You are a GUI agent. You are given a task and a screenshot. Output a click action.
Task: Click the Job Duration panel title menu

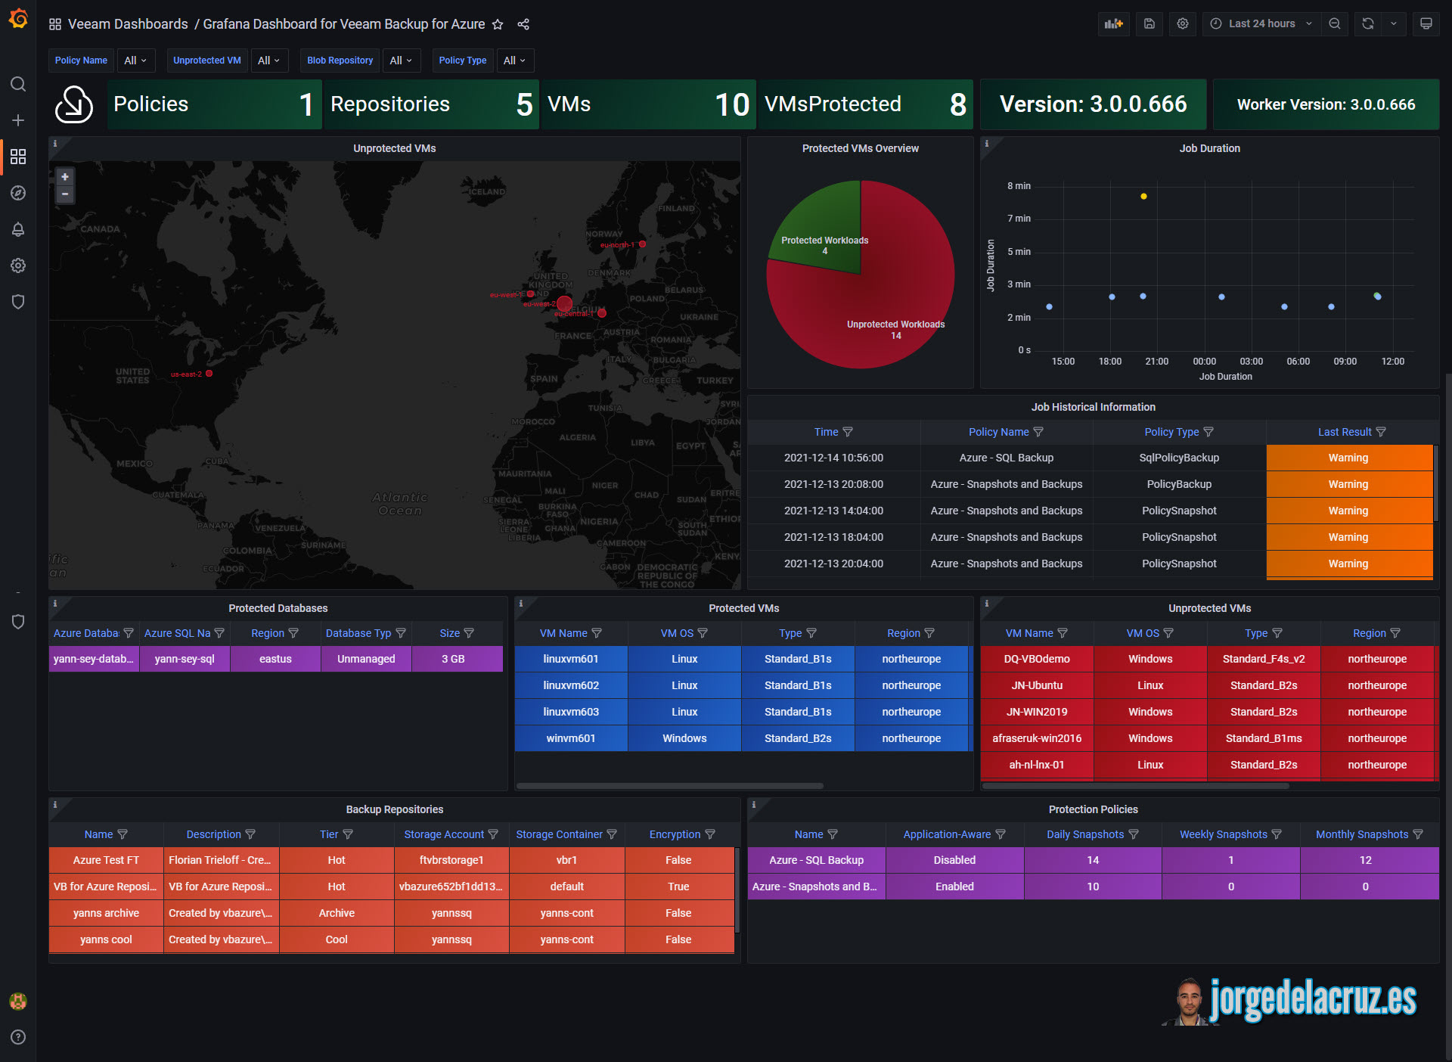pos(1208,148)
